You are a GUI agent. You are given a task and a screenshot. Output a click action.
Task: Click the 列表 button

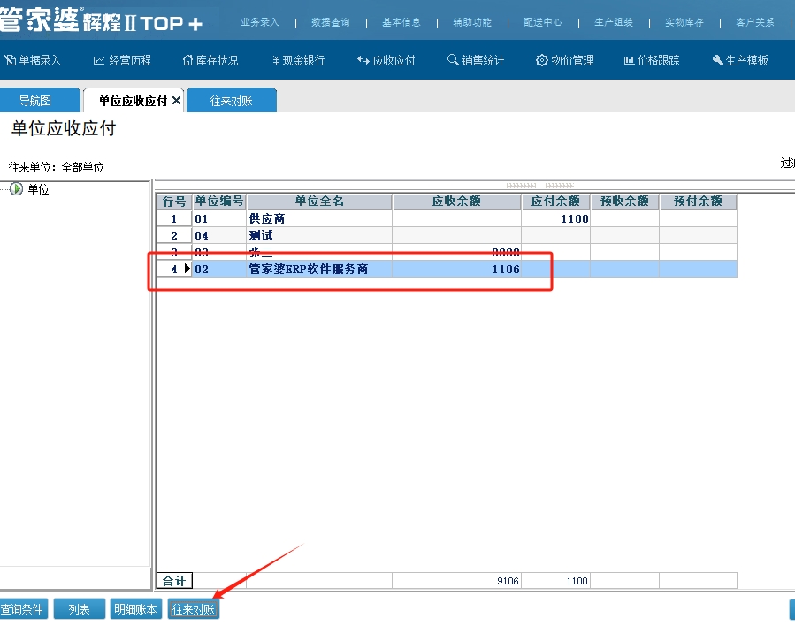(79, 609)
